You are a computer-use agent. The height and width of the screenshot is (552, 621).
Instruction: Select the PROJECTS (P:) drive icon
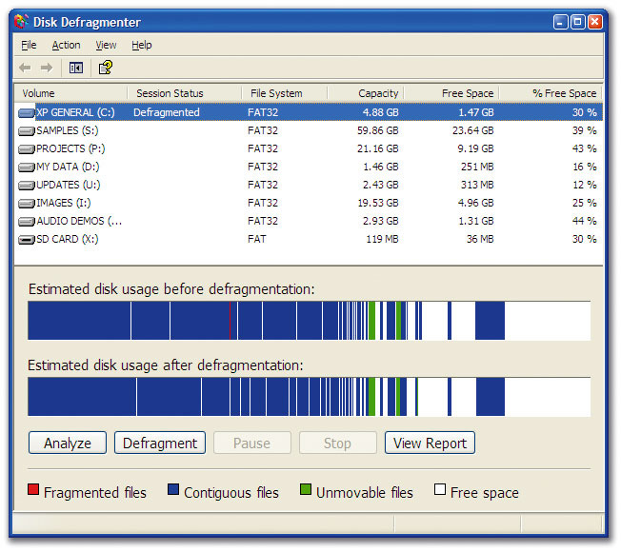tap(26, 148)
